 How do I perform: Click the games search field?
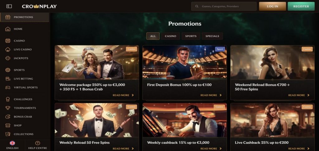(x=224, y=6)
